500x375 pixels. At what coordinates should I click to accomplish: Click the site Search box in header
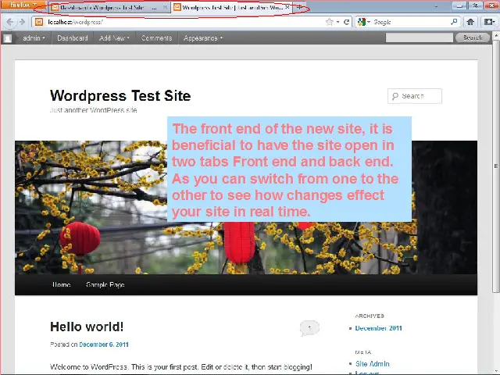pyautogui.click(x=415, y=96)
